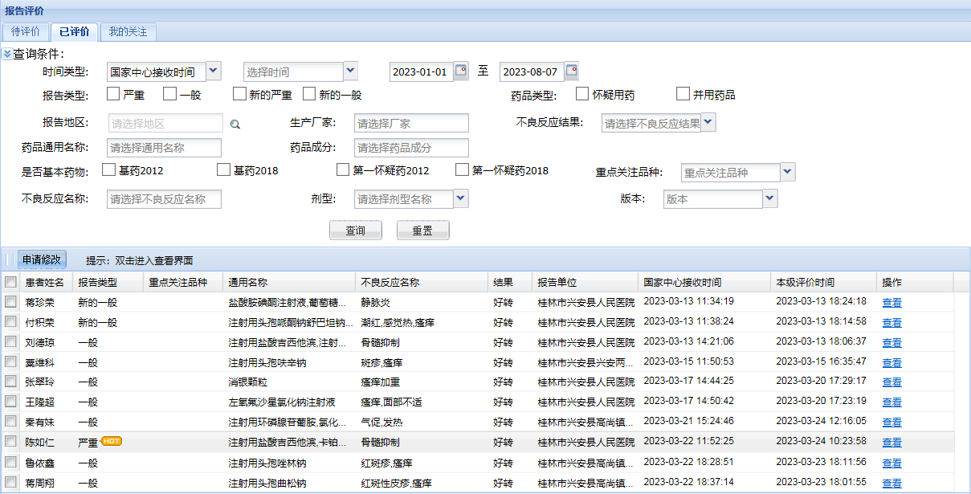Click the 查询 button
Image resolution: width=971 pixels, height=494 pixels.
click(x=356, y=231)
